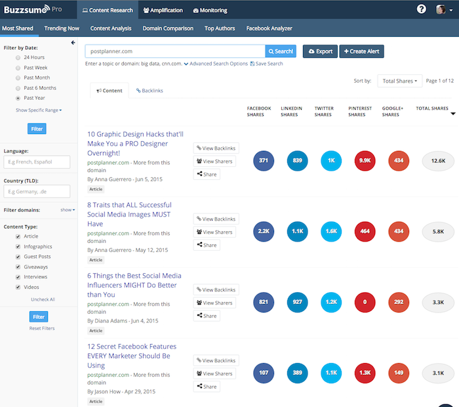Select the Past 6 Months date filter
Image resolution: width=459 pixels, height=407 pixels.
tap(18, 88)
